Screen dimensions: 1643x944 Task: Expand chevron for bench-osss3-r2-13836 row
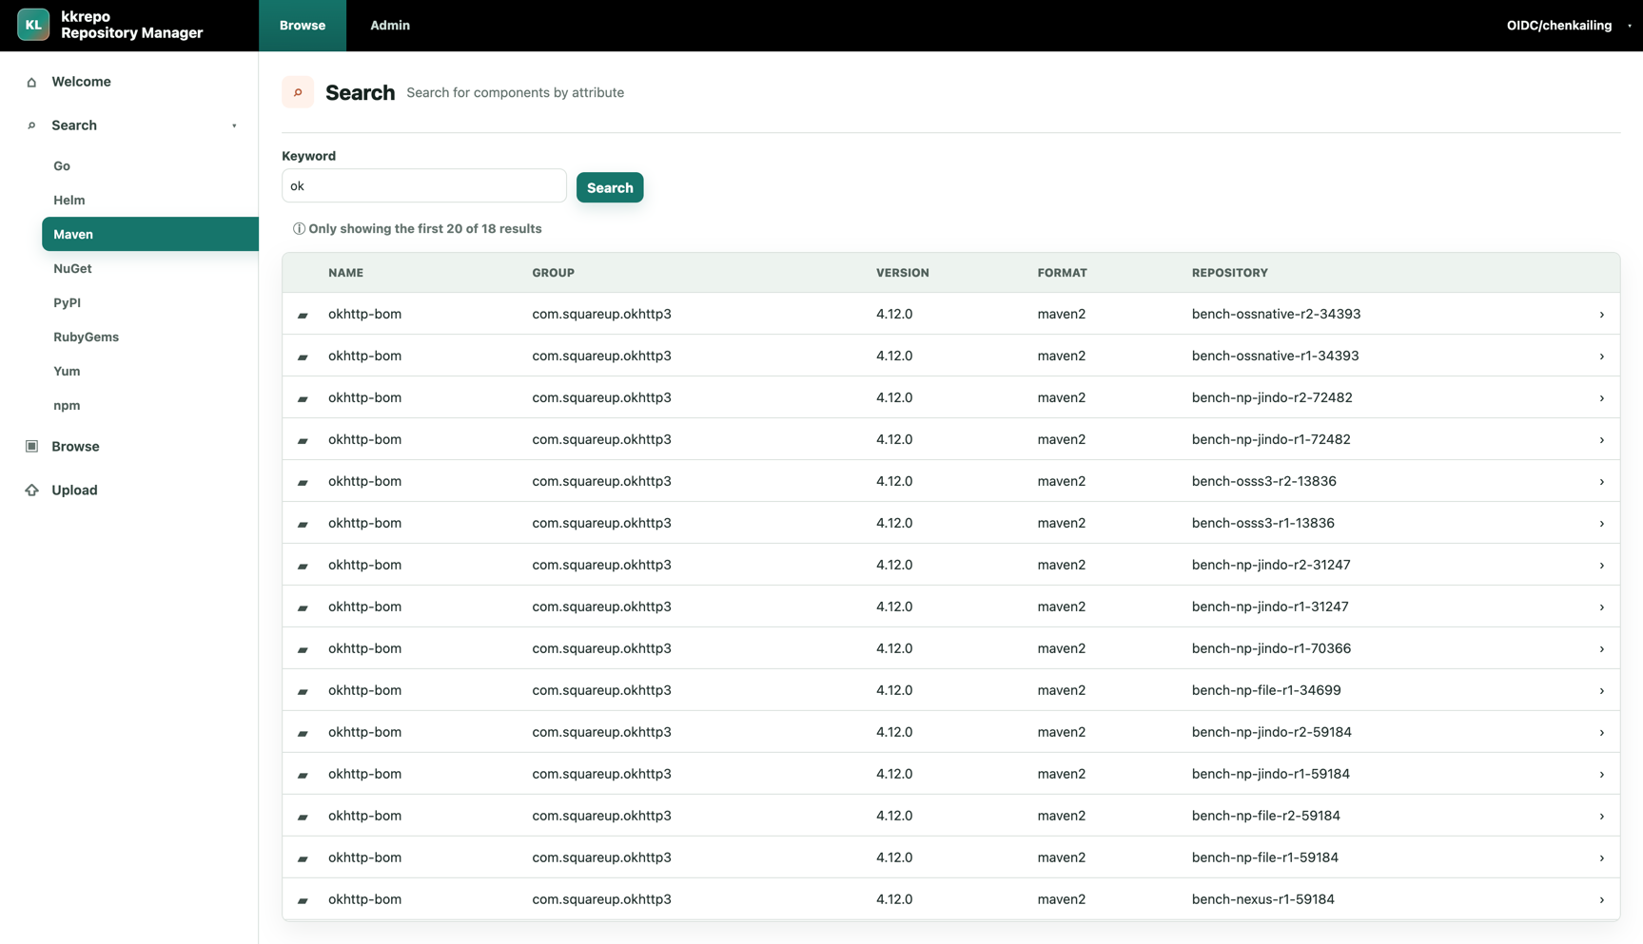1601,482
